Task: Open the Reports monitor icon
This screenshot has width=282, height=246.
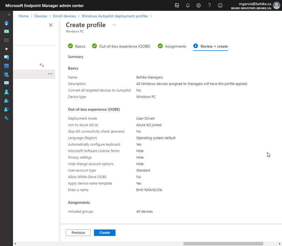Action: pos(6,83)
